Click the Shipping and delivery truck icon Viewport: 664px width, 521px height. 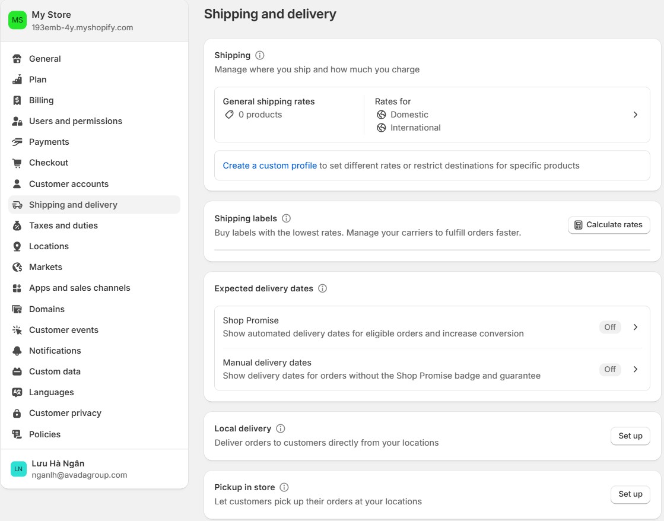click(x=17, y=205)
